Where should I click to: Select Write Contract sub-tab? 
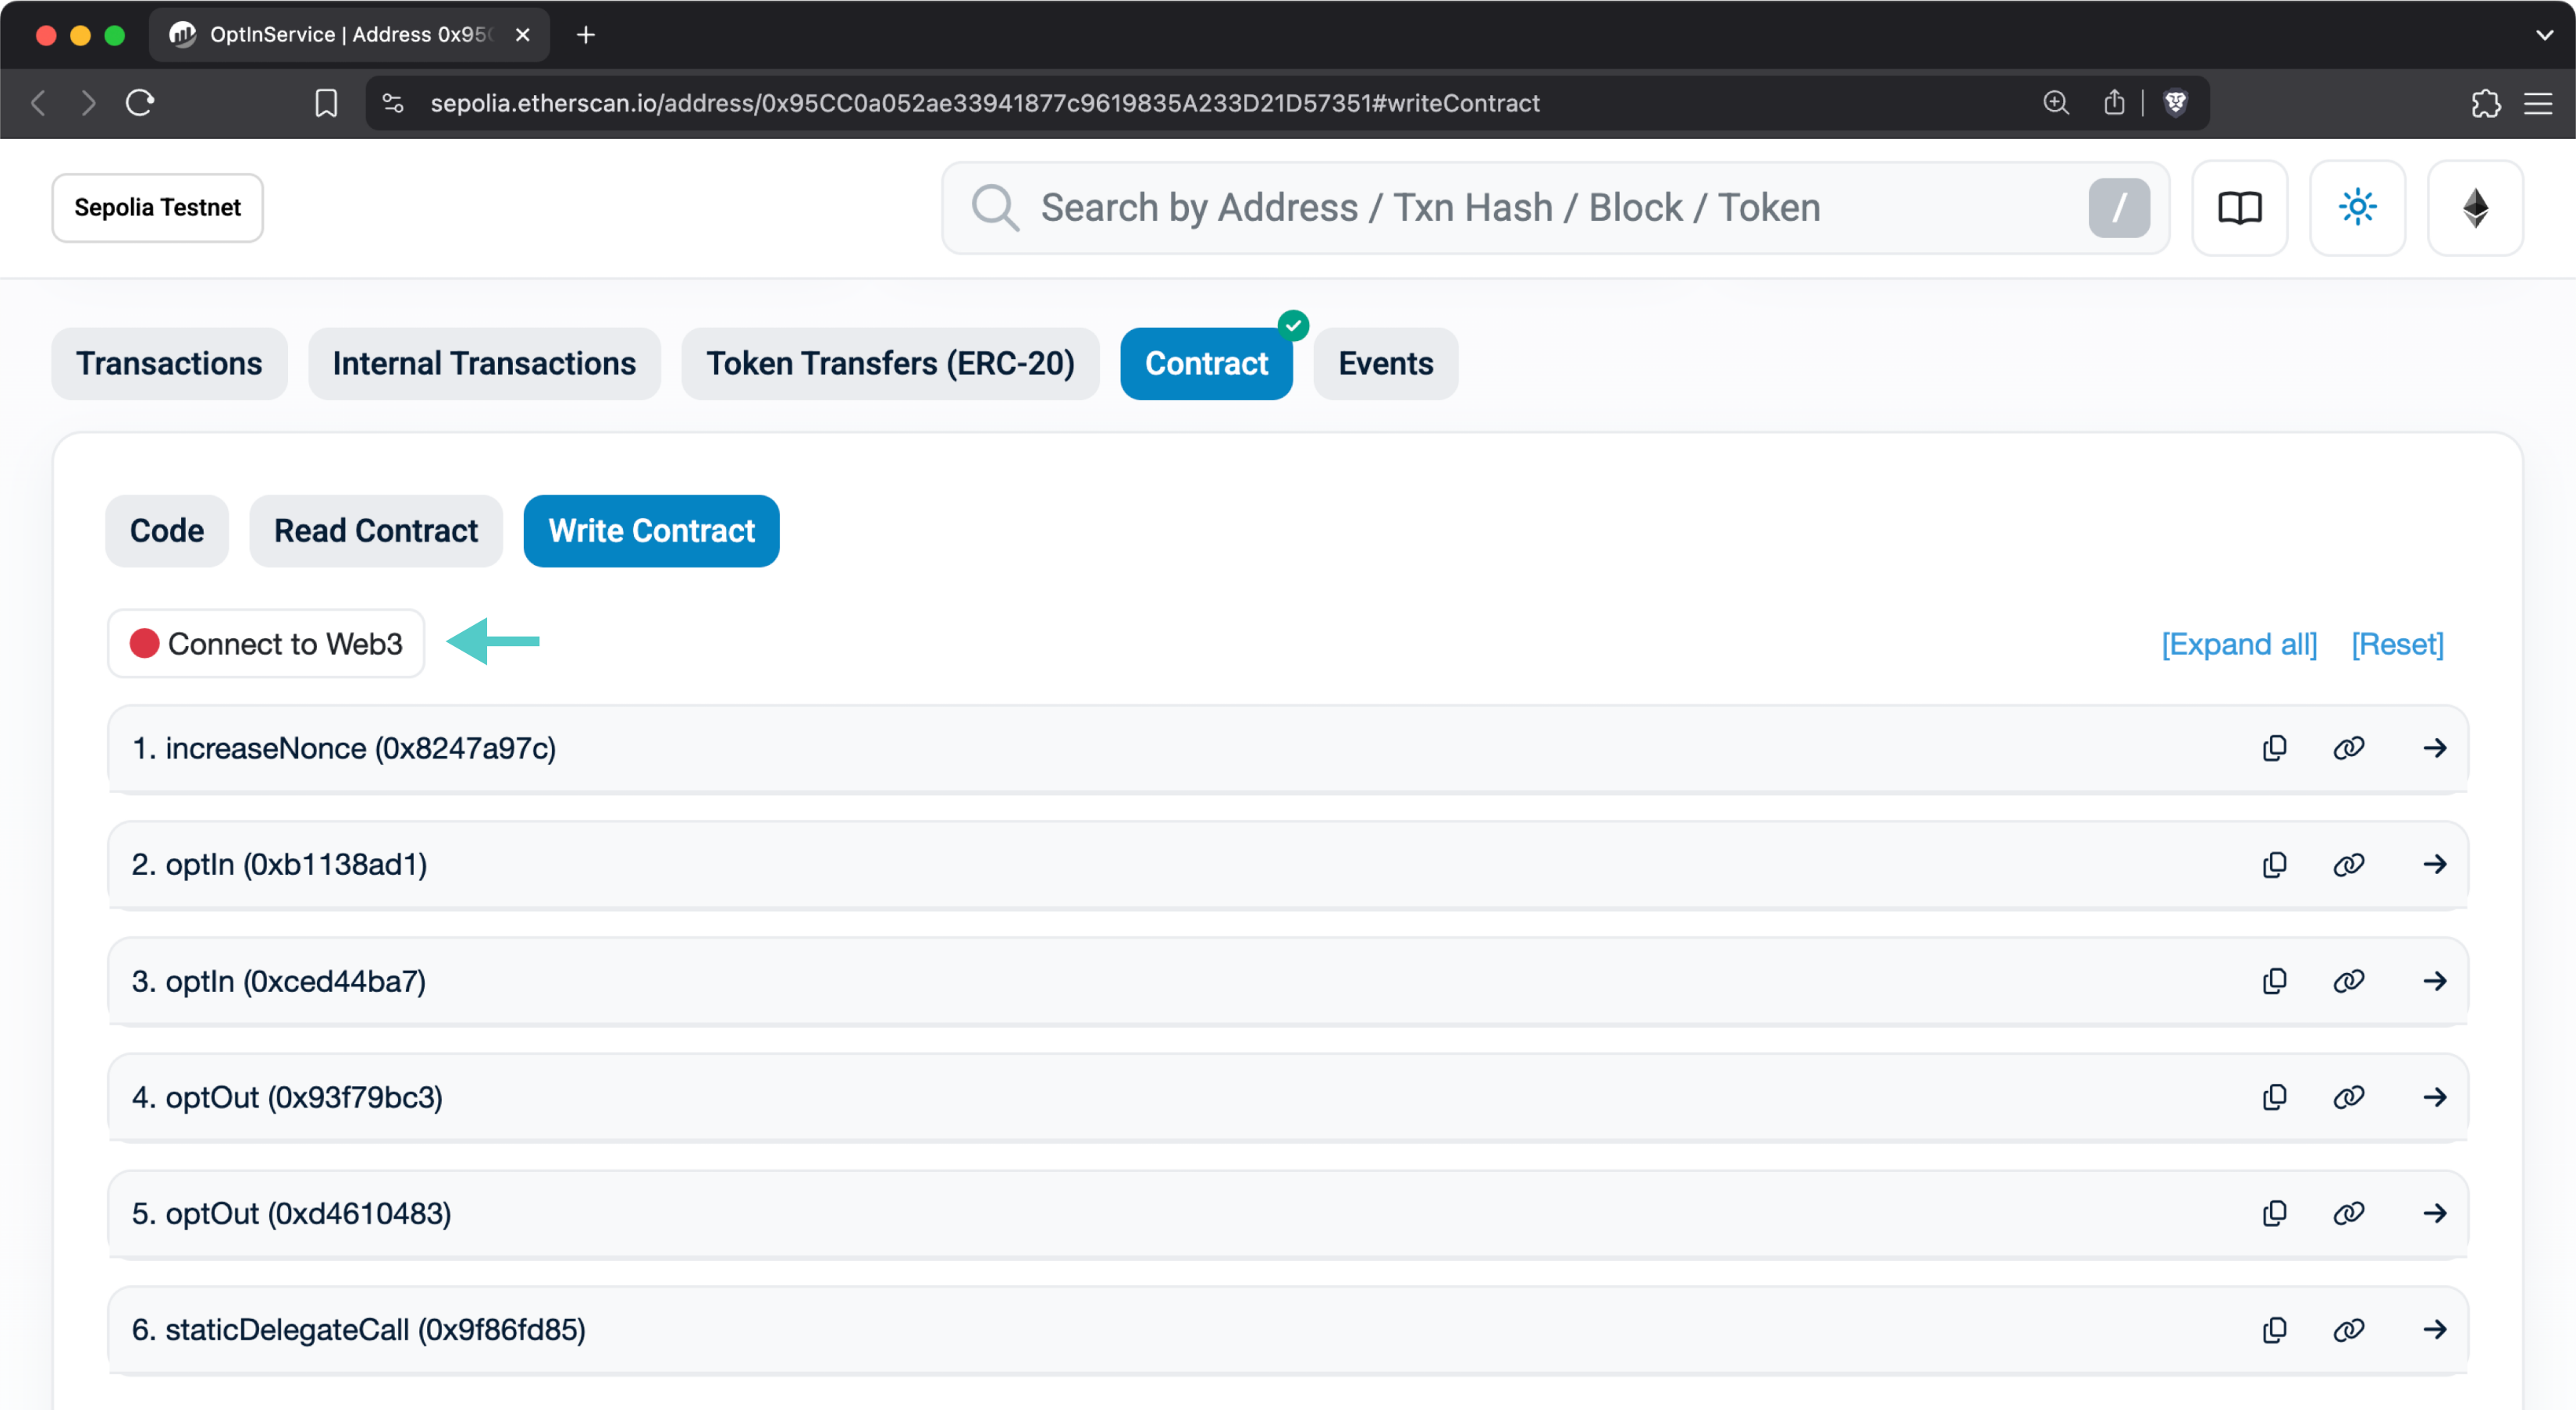651,531
